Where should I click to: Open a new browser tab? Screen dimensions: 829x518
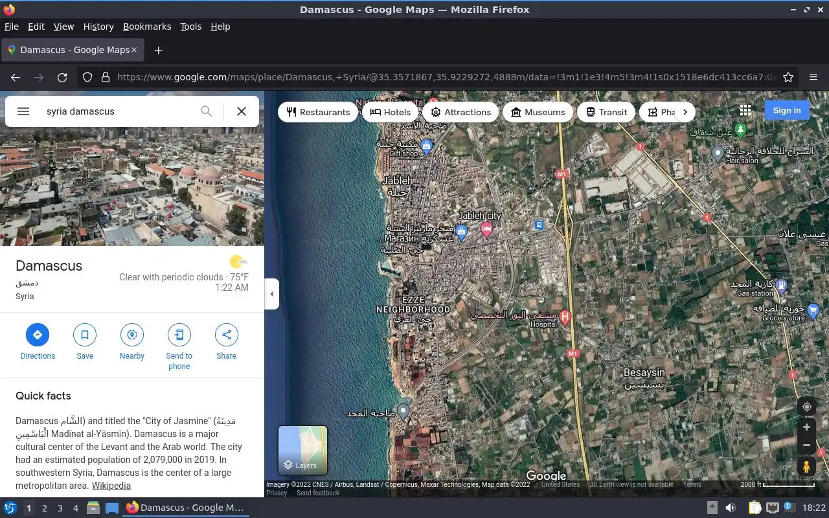pos(158,50)
